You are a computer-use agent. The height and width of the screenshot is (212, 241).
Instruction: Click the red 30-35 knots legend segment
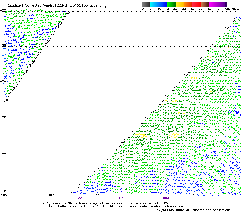click(x=197, y=4)
